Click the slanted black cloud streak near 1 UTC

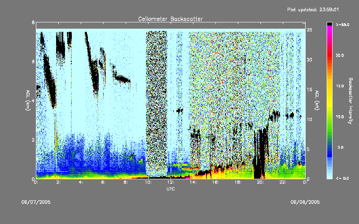coord(49,81)
